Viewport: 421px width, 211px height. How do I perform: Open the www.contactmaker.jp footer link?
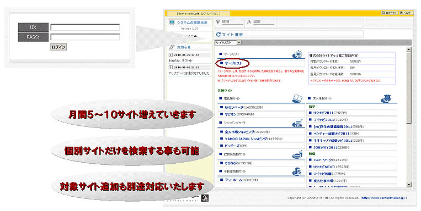point(383,198)
